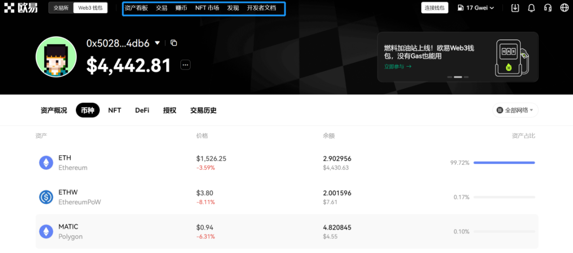This screenshot has height=253, width=573.
Task: Click the -3.59% price change
Action: 205,168
